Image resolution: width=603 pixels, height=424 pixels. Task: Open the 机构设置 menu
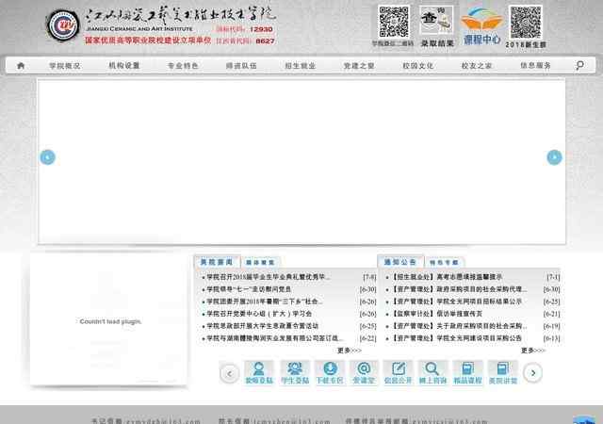123,66
